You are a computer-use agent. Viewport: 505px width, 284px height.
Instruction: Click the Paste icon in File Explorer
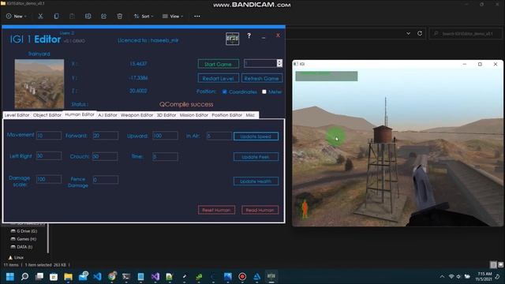tap(72, 16)
